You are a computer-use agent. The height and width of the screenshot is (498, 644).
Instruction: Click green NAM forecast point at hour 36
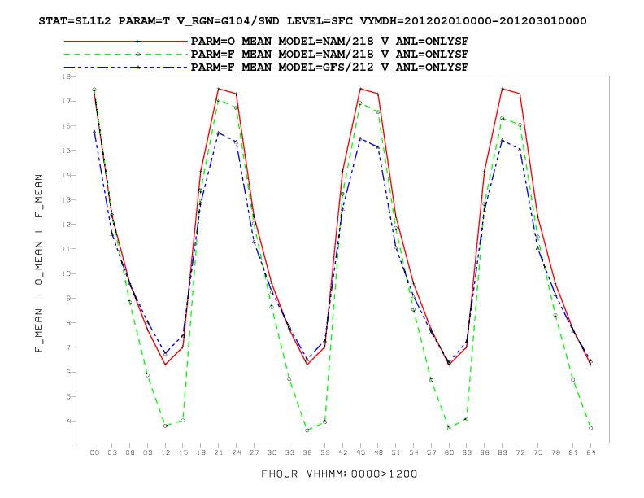click(307, 430)
